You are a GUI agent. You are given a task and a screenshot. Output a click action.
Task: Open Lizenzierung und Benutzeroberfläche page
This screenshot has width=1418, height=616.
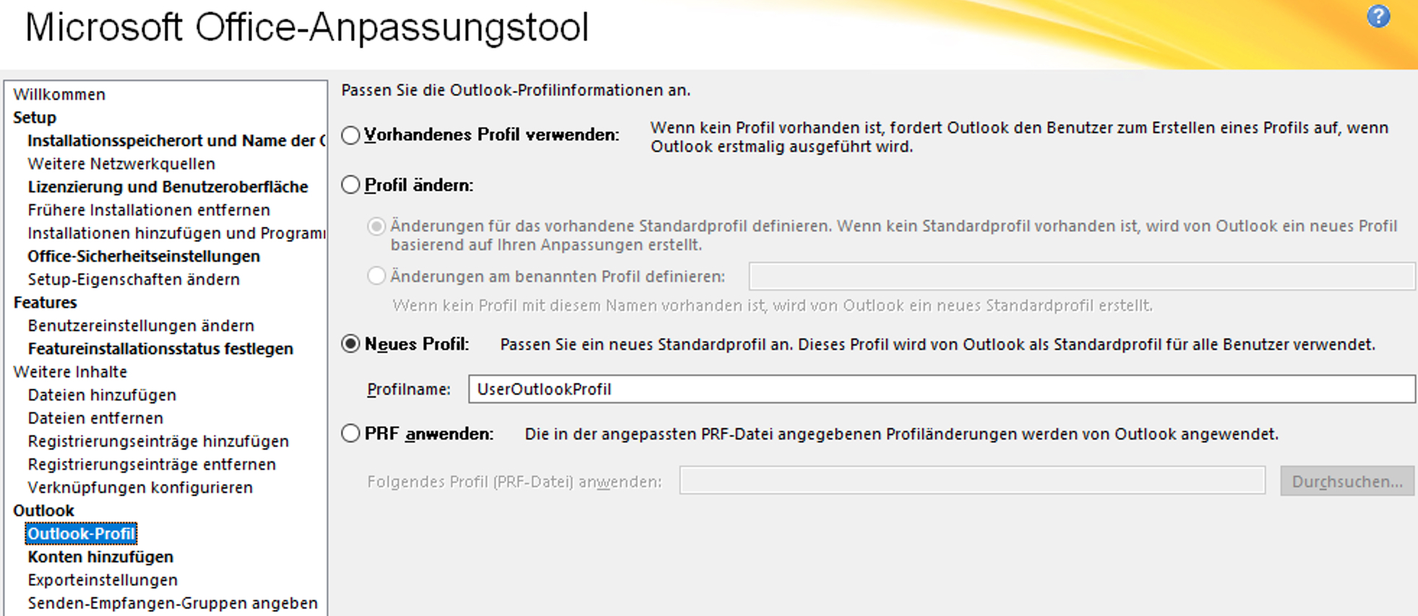168,187
